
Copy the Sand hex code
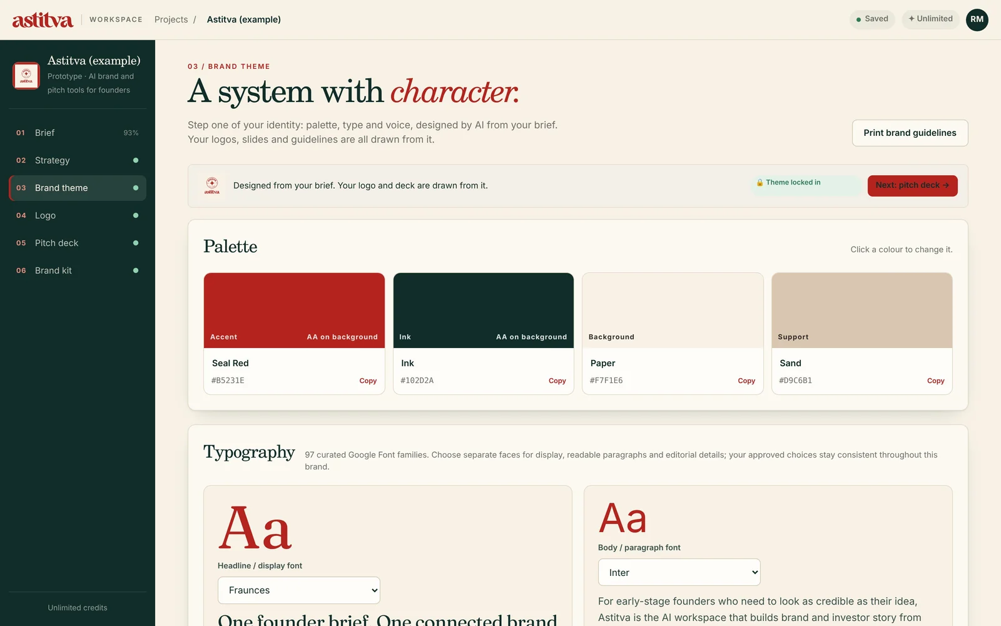935,381
